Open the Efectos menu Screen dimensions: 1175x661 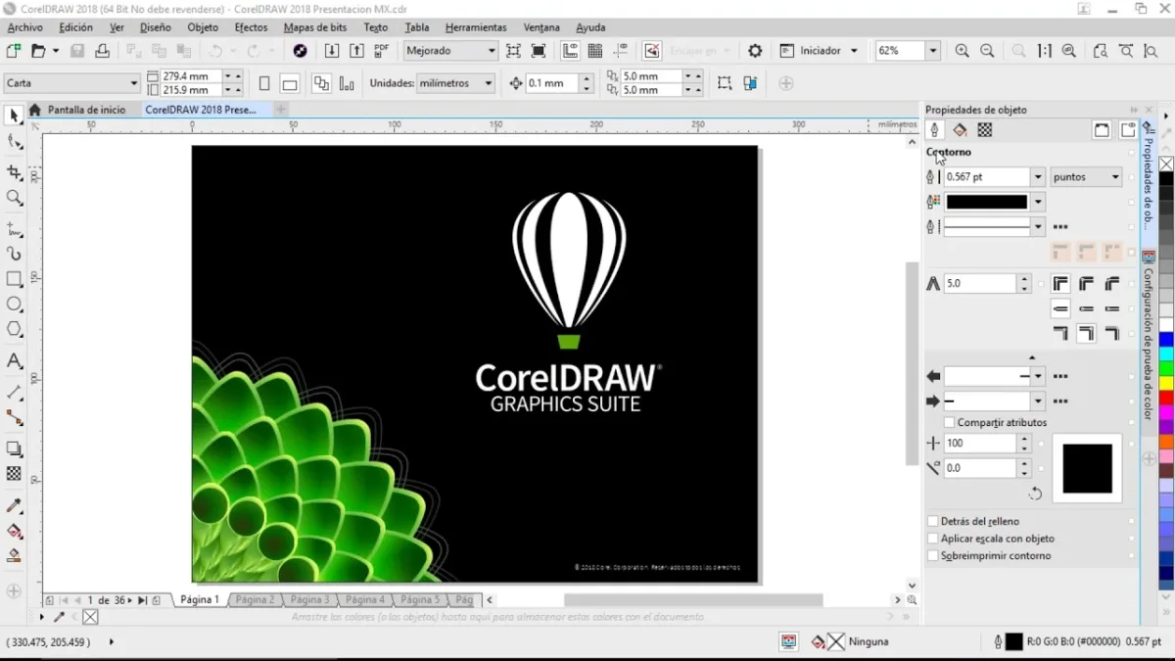pos(252,27)
